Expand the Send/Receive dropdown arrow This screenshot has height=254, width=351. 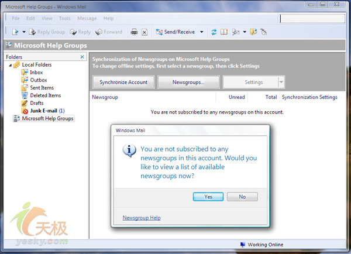click(201, 32)
